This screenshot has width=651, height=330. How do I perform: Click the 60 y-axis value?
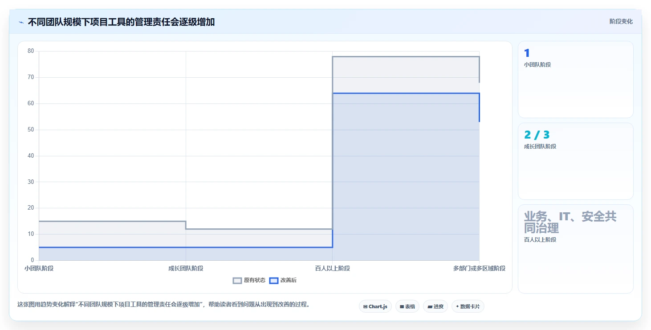[x=31, y=103]
